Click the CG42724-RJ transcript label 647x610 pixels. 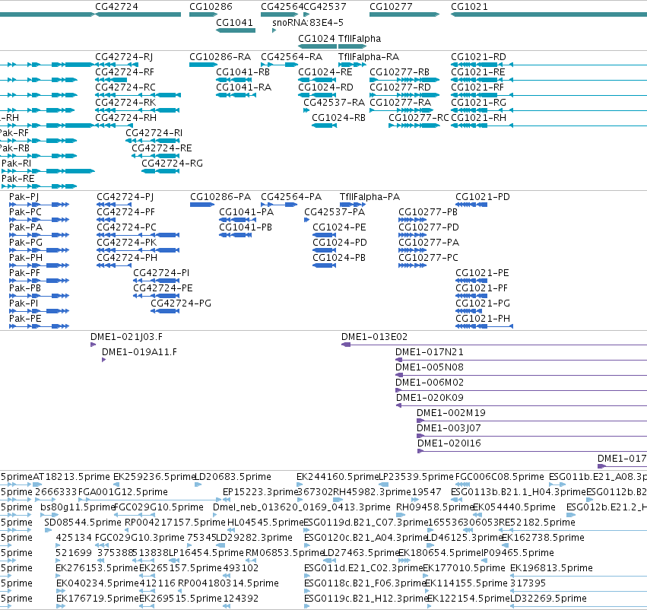point(124,56)
